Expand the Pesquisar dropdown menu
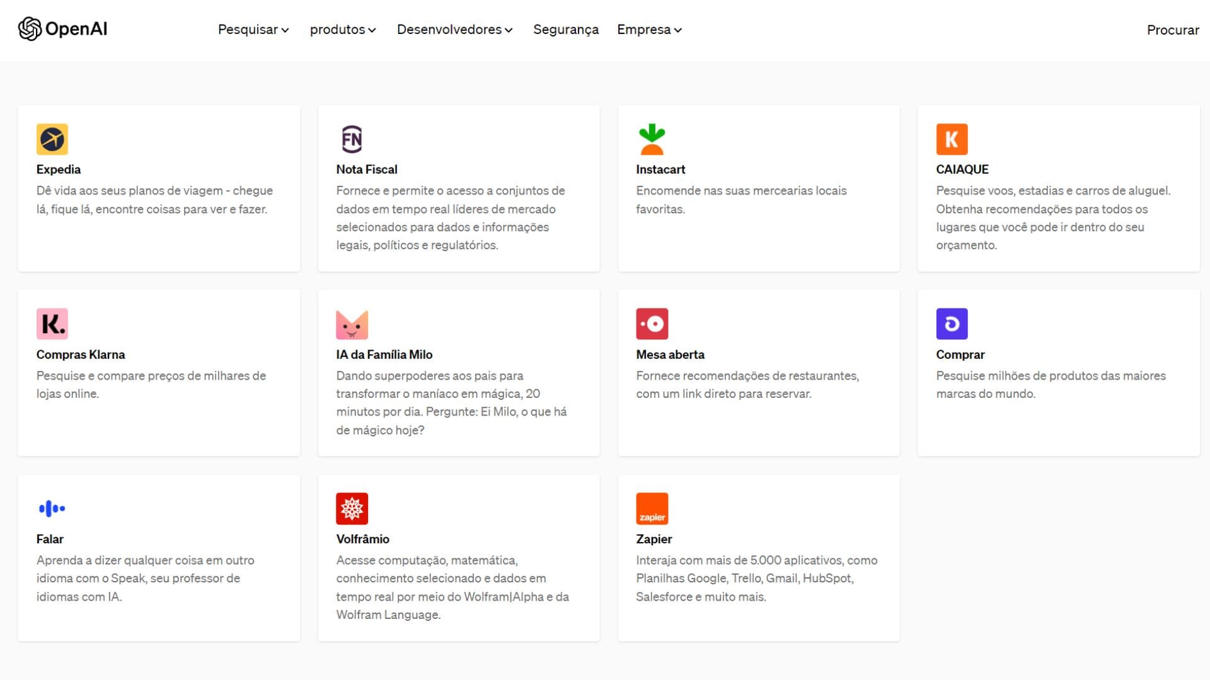Viewport: 1210px width, 680px height. click(x=253, y=30)
